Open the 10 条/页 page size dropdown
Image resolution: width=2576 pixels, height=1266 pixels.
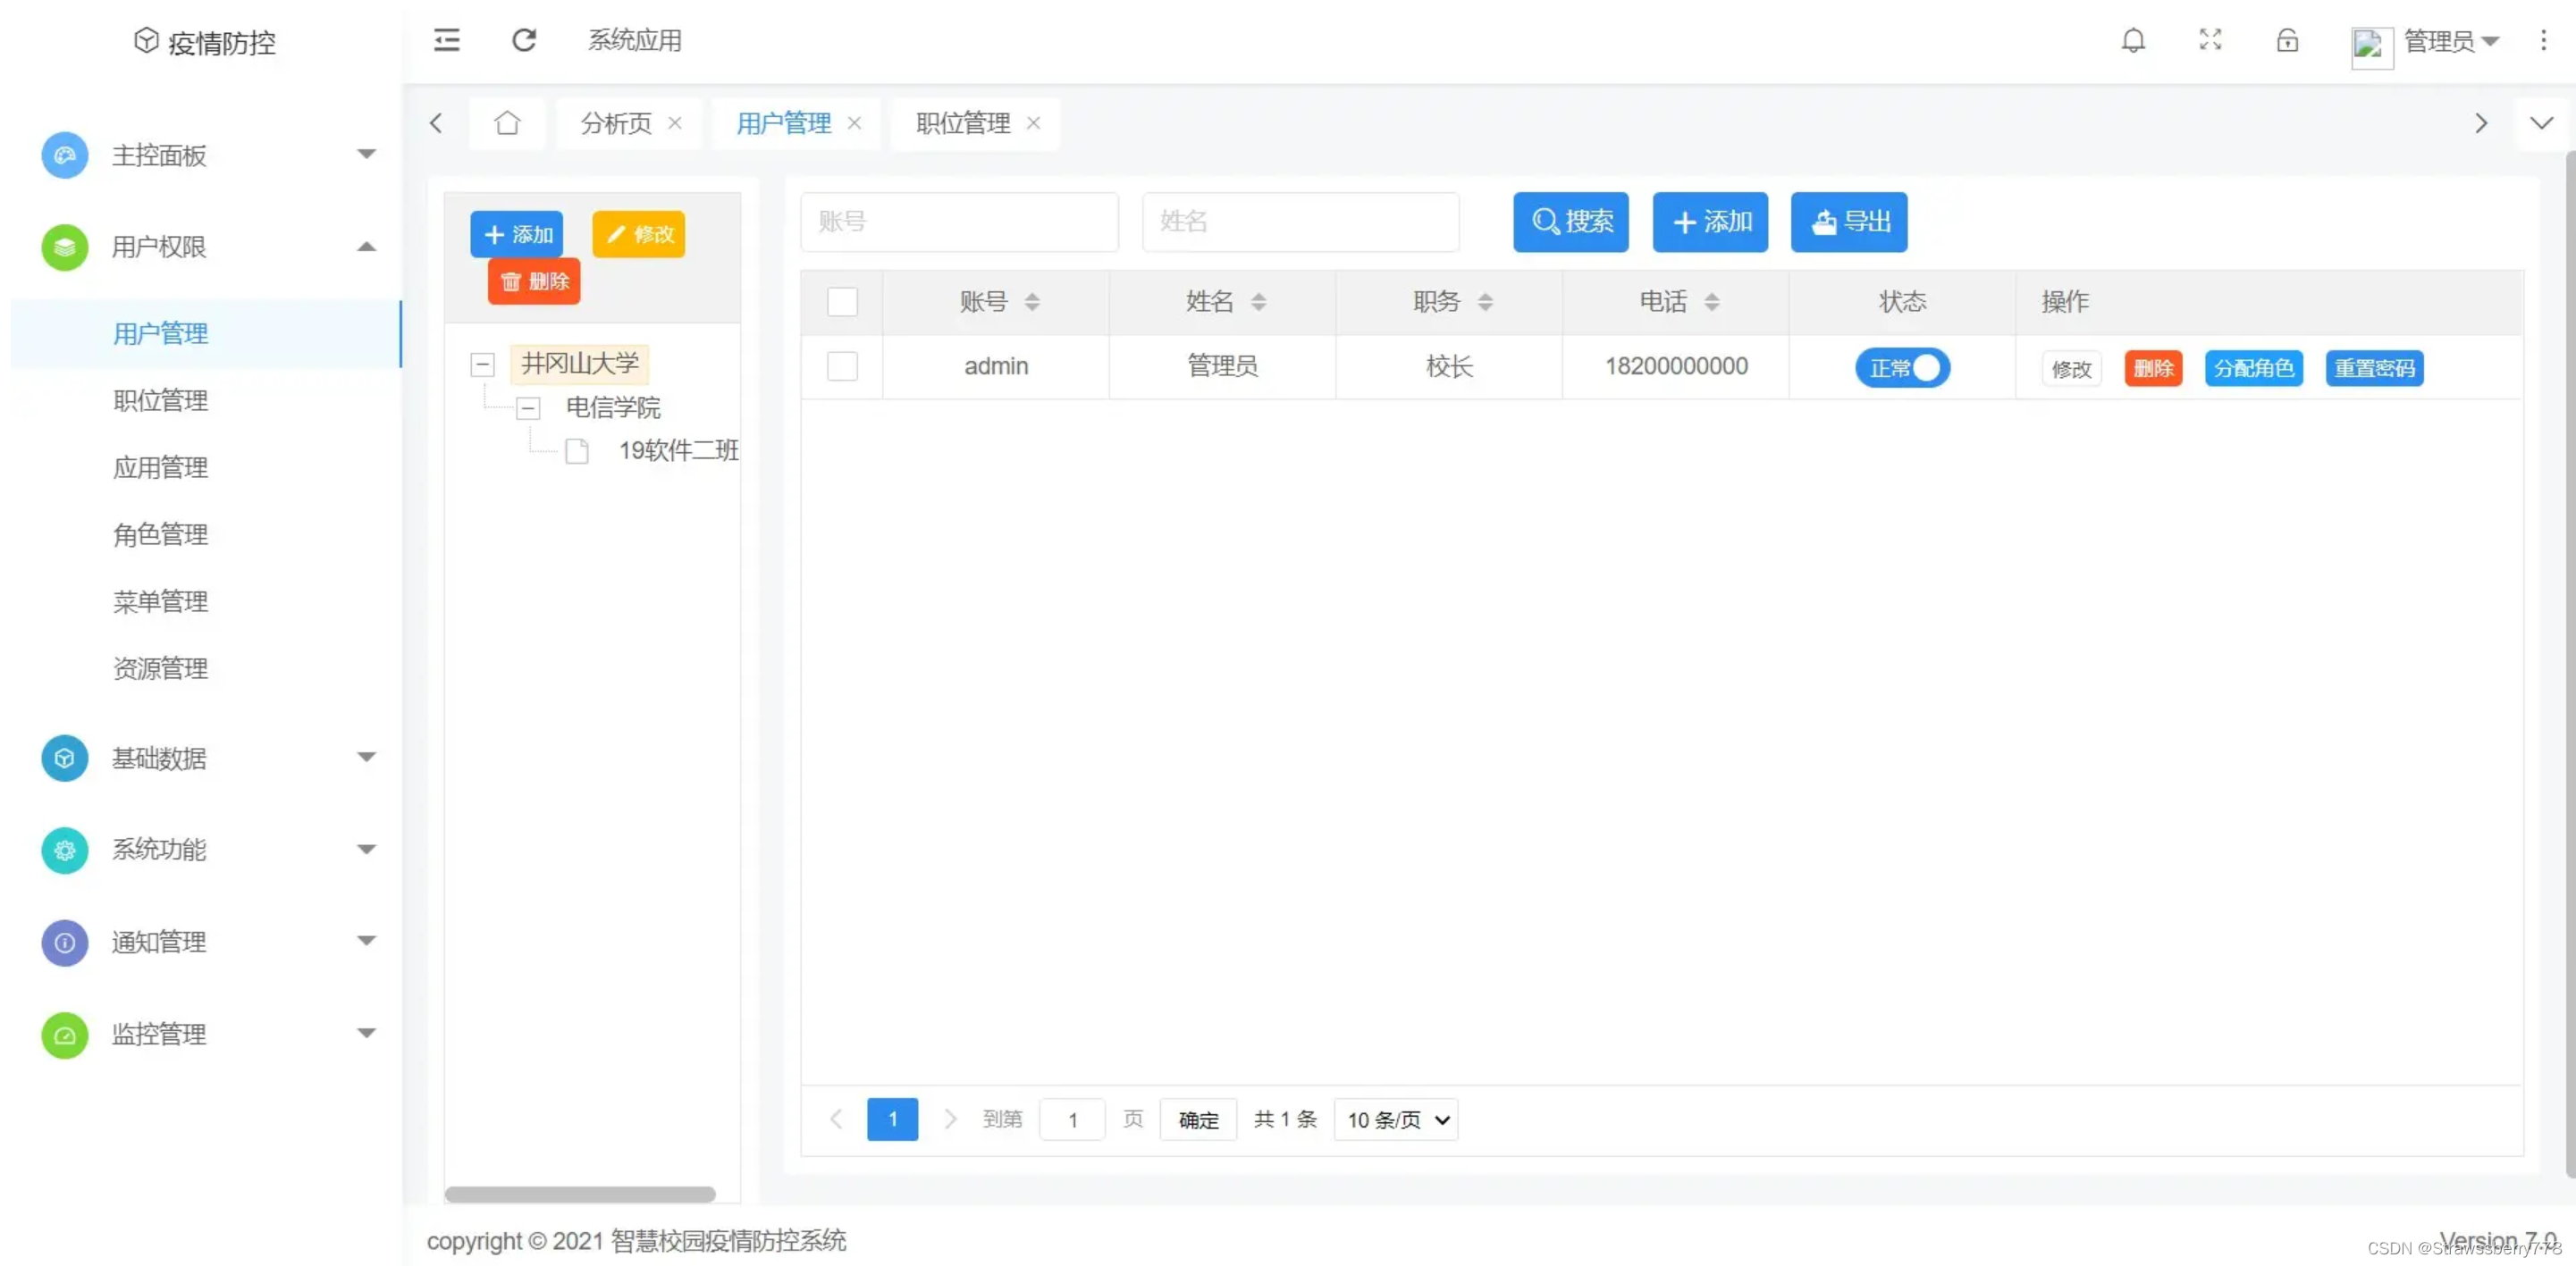(x=1396, y=1120)
